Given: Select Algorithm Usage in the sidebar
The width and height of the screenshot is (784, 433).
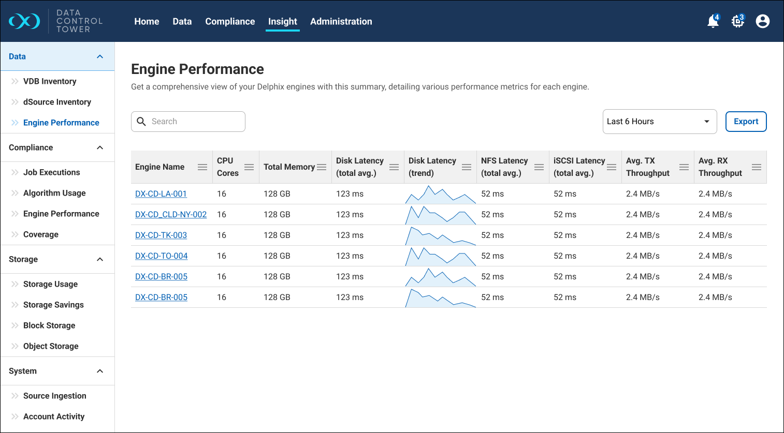Looking at the screenshot, I should pos(54,193).
